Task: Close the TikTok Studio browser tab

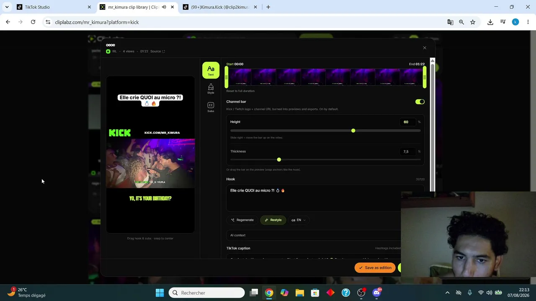Action: (x=89, y=7)
